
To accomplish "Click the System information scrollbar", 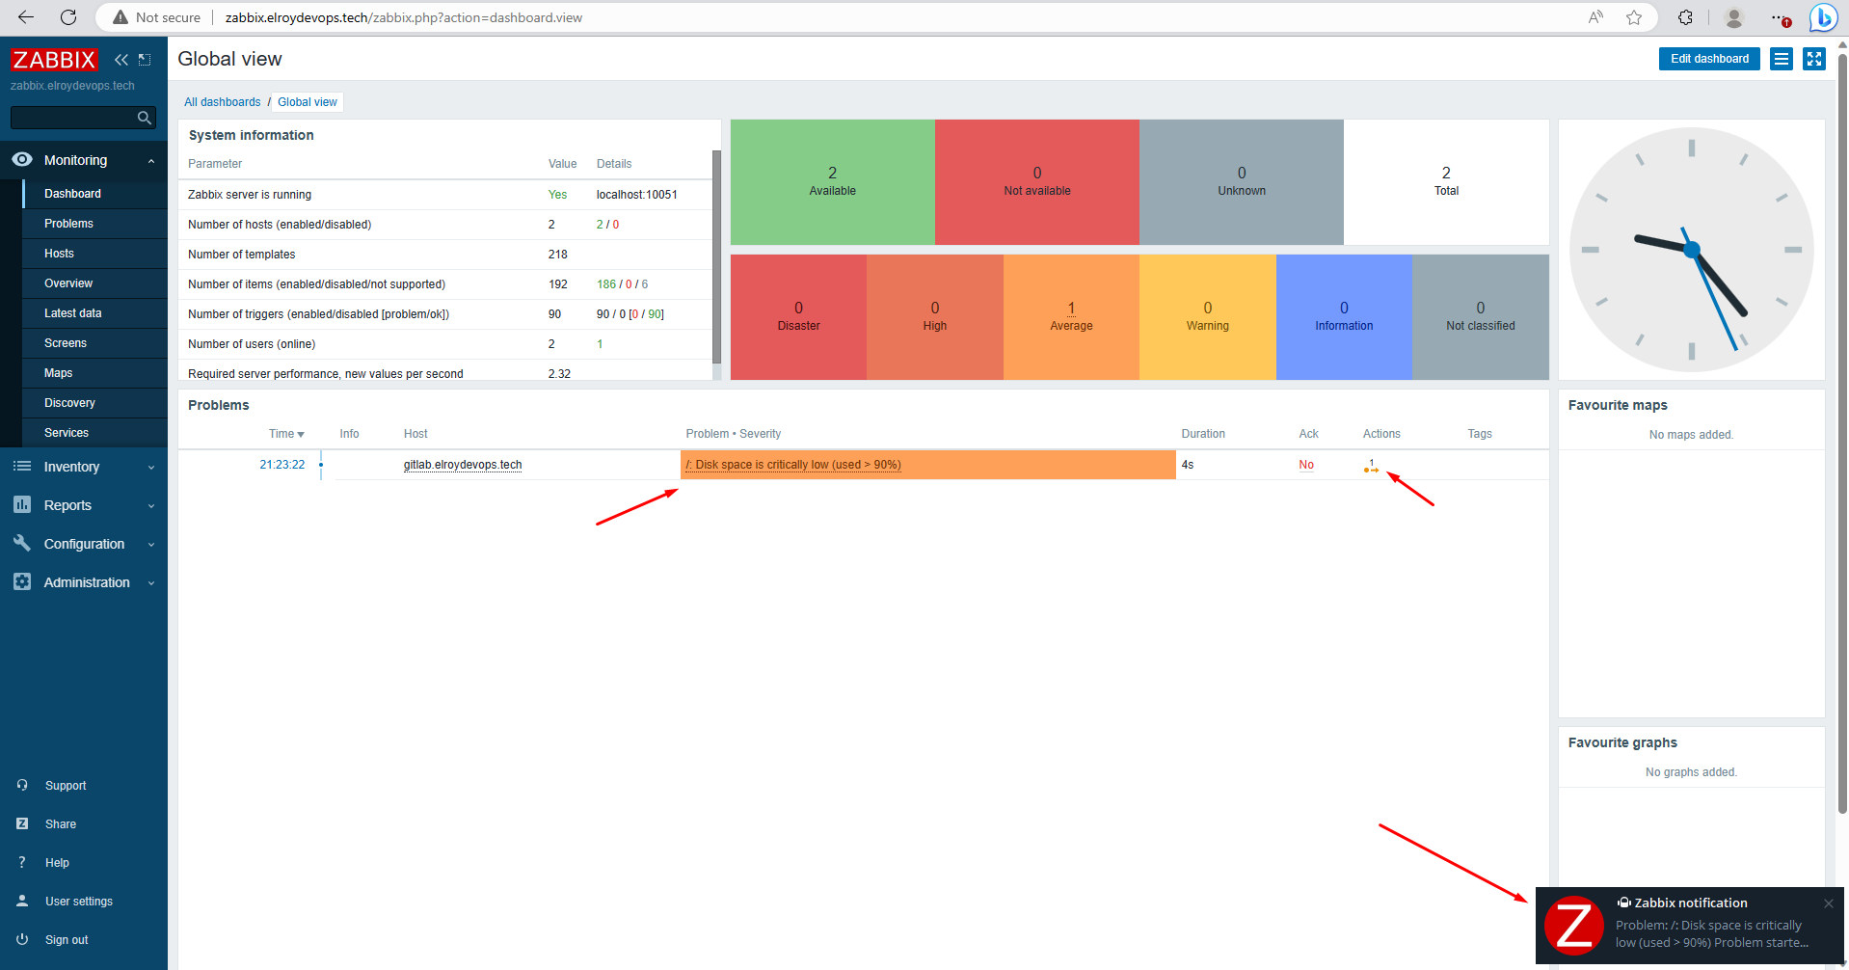I will tap(716, 256).
